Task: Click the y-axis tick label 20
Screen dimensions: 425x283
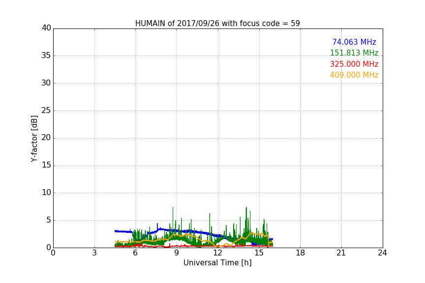Action: [46, 138]
